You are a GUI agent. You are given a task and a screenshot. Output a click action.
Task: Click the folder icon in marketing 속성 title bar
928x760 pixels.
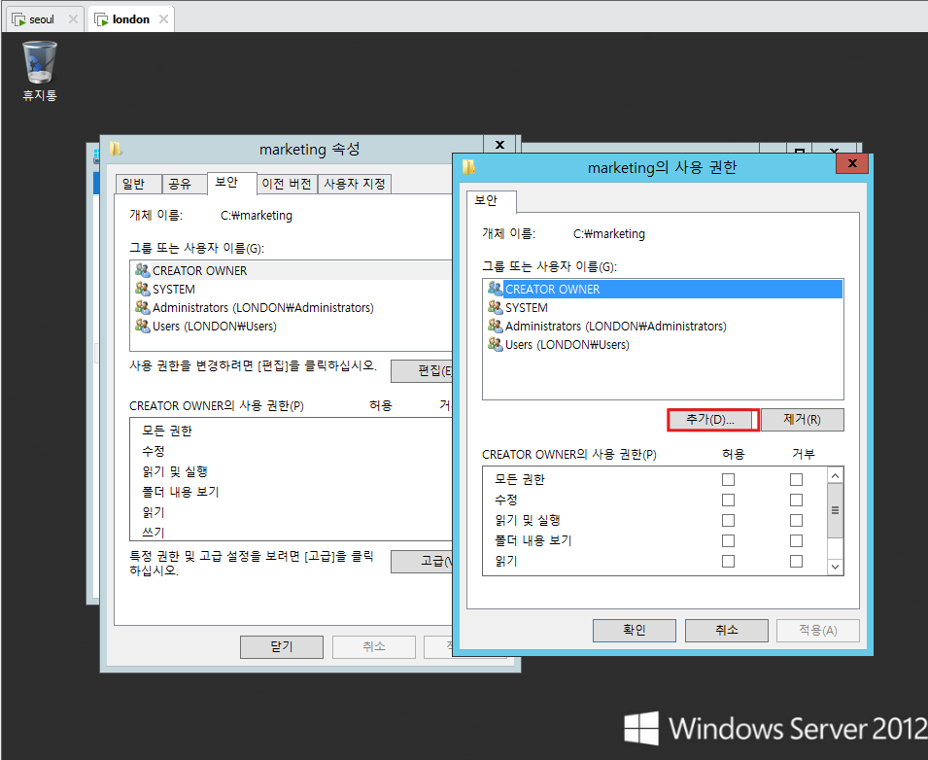[x=116, y=149]
